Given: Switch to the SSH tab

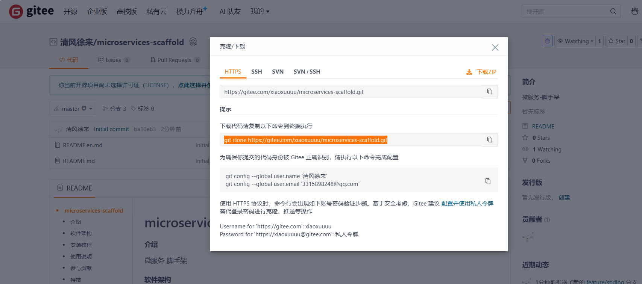Looking at the screenshot, I should (x=256, y=72).
